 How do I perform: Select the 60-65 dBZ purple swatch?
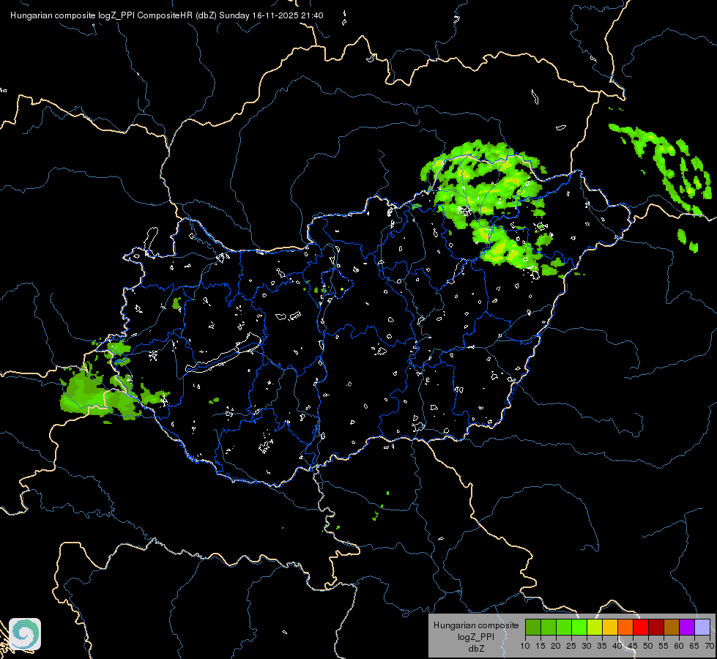pyautogui.click(x=687, y=628)
